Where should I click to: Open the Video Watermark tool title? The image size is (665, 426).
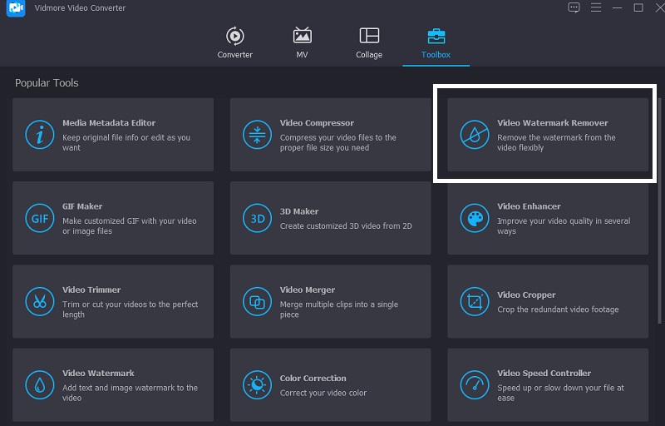point(98,373)
